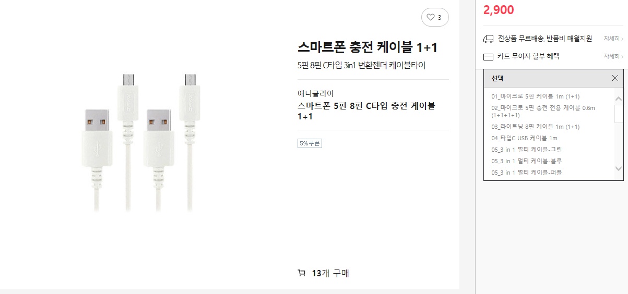Image resolution: width=628 pixels, height=294 pixels.
Task: Click the shopping cart purchase count icon
Action: [302, 273]
